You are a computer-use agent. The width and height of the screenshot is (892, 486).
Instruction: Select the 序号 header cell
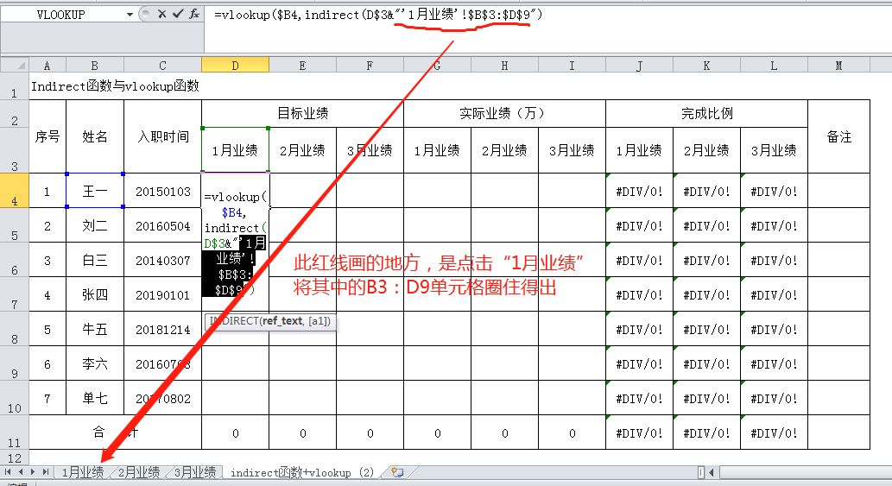click(47, 136)
